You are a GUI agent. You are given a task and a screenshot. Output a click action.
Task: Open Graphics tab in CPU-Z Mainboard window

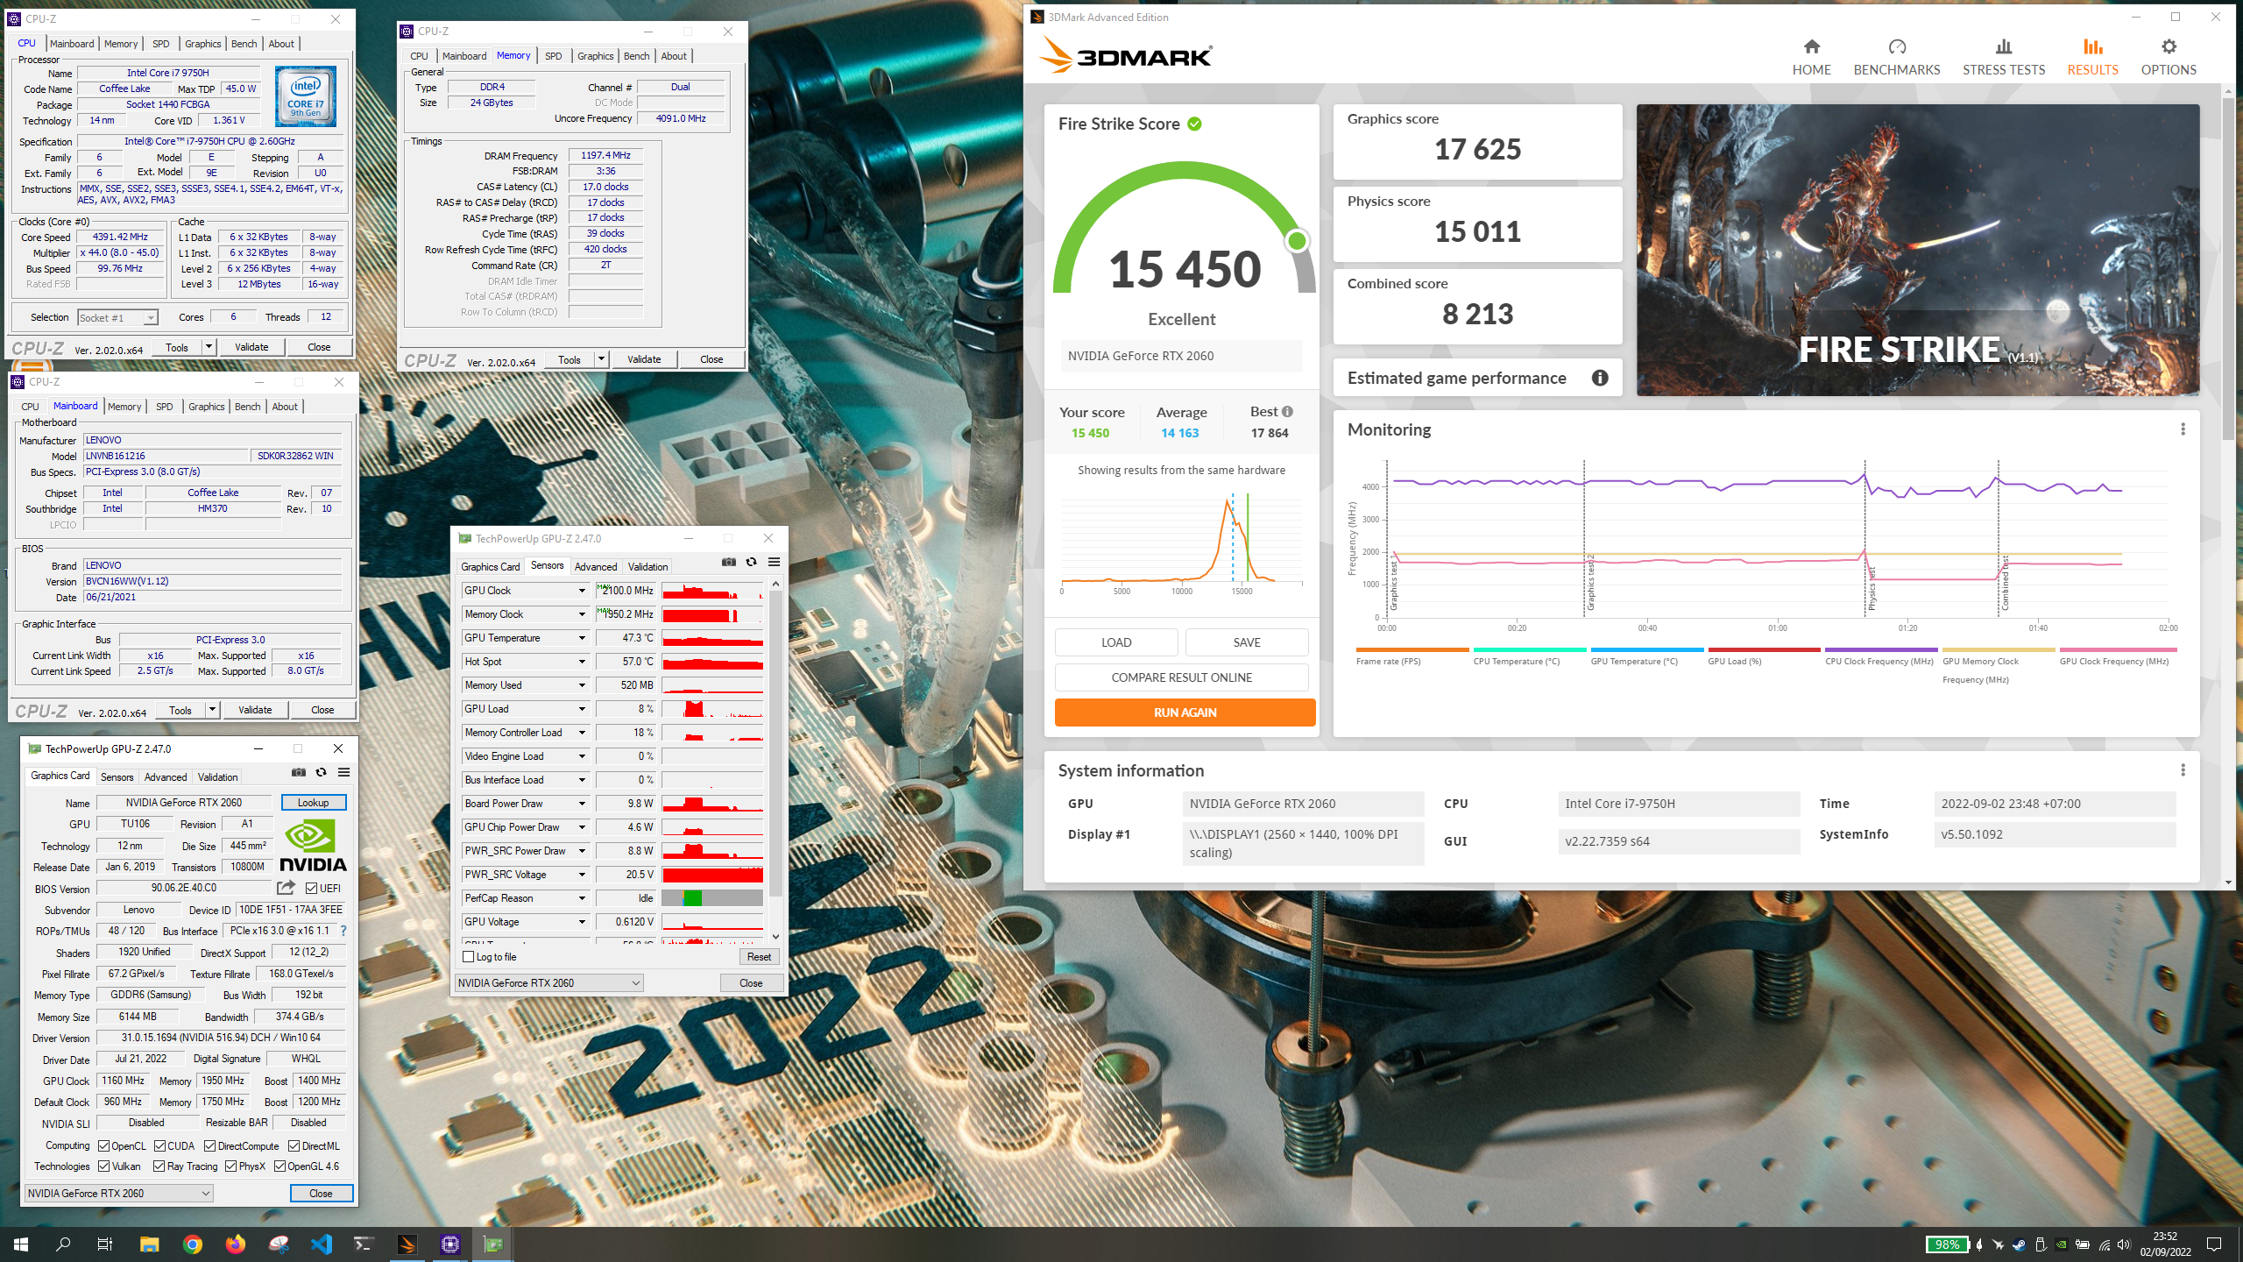[207, 407]
